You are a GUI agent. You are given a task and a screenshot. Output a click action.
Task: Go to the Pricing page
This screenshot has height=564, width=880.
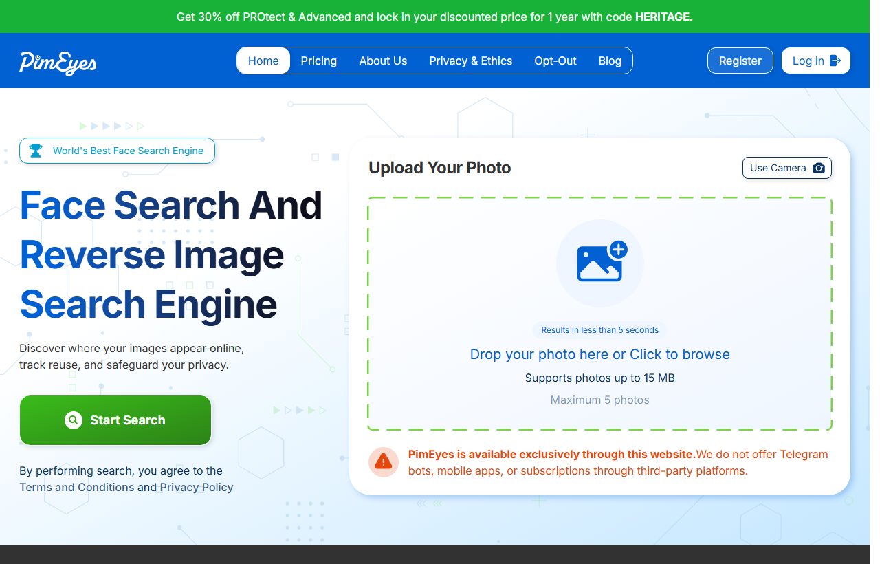(x=319, y=61)
